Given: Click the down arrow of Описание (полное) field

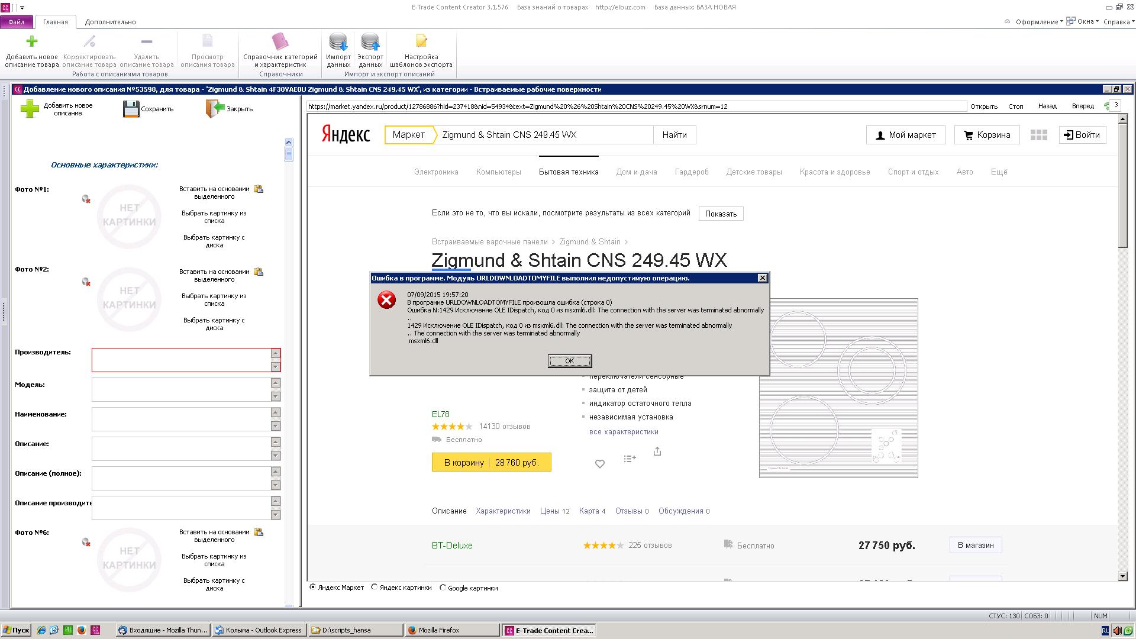Looking at the screenshot, I should coord(275,485).
